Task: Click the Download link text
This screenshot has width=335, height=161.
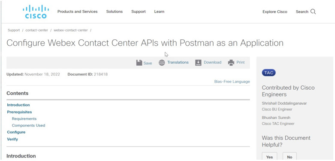Action: point(213,62)
